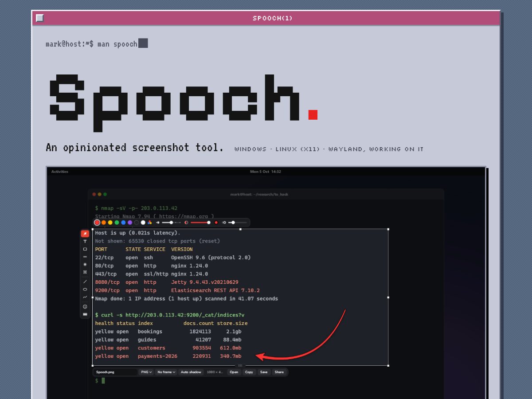Select the soft dot blur tool
532x399 pixels.
click(x=85, y=264)
